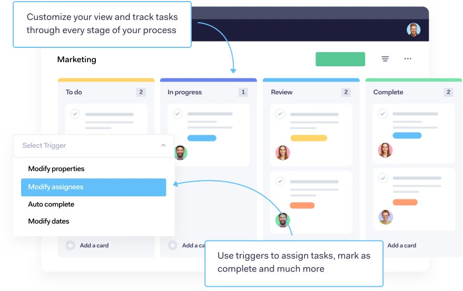Viewport: 463px width, 291px height.
Task: Open assignee avatar on second Complete card
Action: (386, 217)
